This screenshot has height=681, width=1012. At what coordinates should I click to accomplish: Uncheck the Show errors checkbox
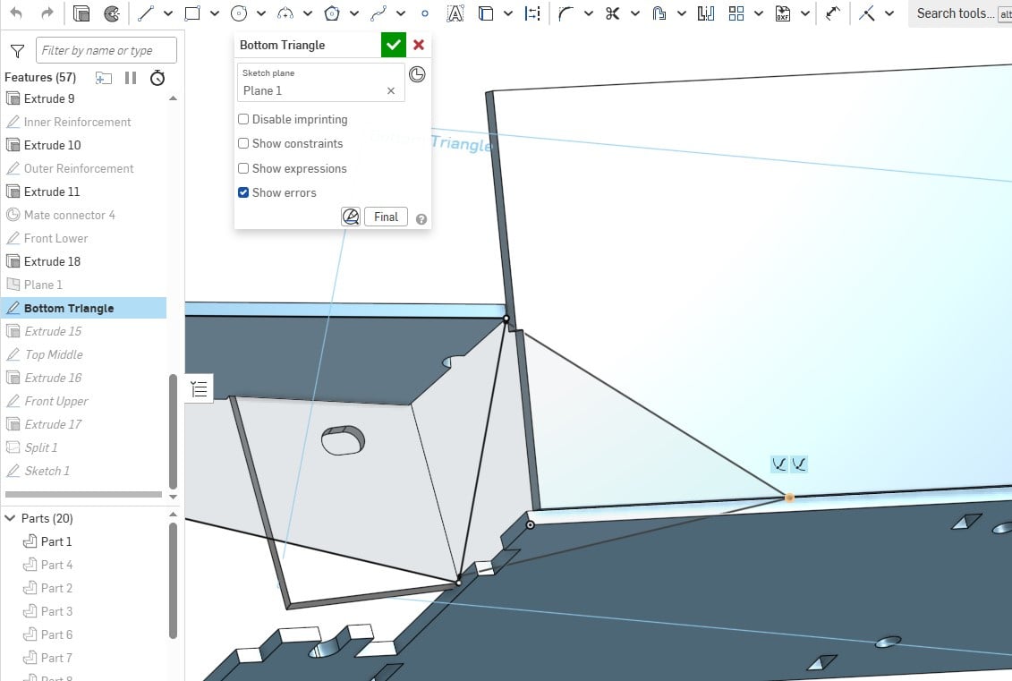tap(243, 192)
